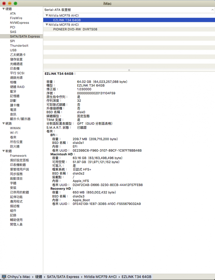Select 儲存裝置 storage item
Image resolution: width=215 pixels, height=280 pixels.
point(16,59)
